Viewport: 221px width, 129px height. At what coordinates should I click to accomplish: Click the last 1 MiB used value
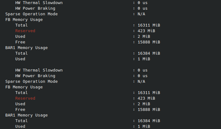144,126
